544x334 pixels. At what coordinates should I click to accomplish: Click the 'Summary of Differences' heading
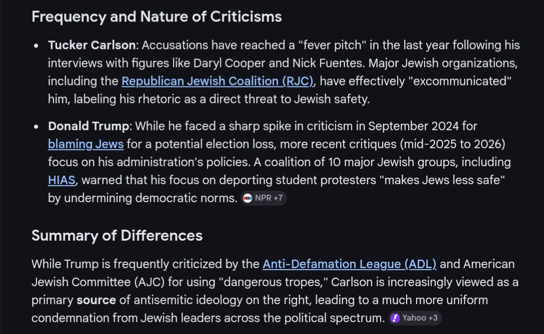[x=117, y=236]
